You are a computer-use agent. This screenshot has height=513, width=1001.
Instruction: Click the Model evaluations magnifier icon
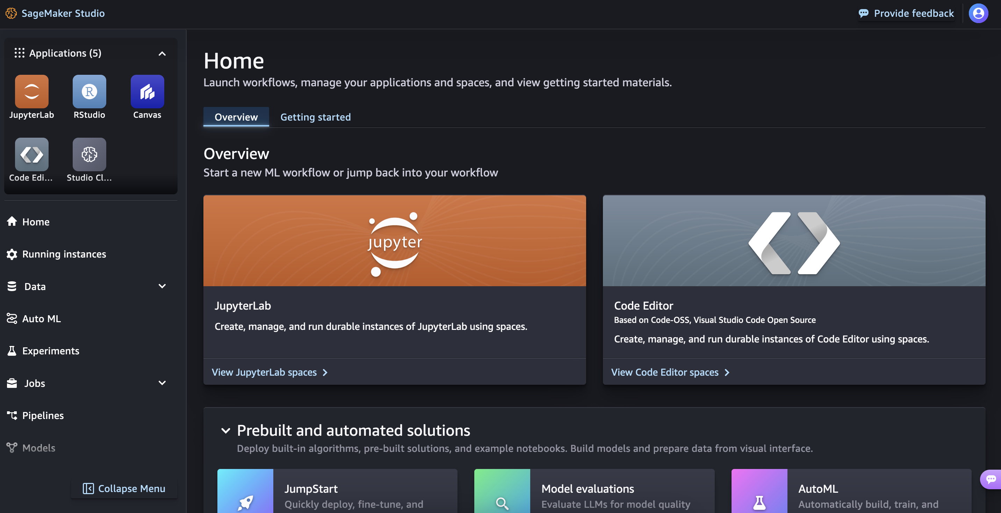click(x=502, y=503)
